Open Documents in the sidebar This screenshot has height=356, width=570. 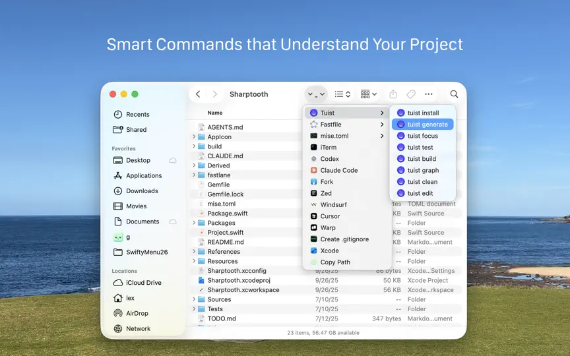144,222
